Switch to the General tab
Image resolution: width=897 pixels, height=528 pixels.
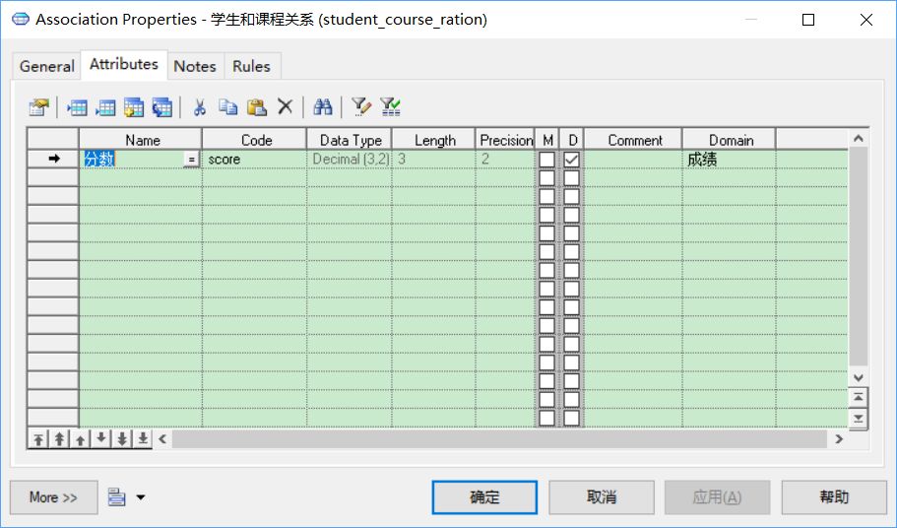[x=47, y=66]
